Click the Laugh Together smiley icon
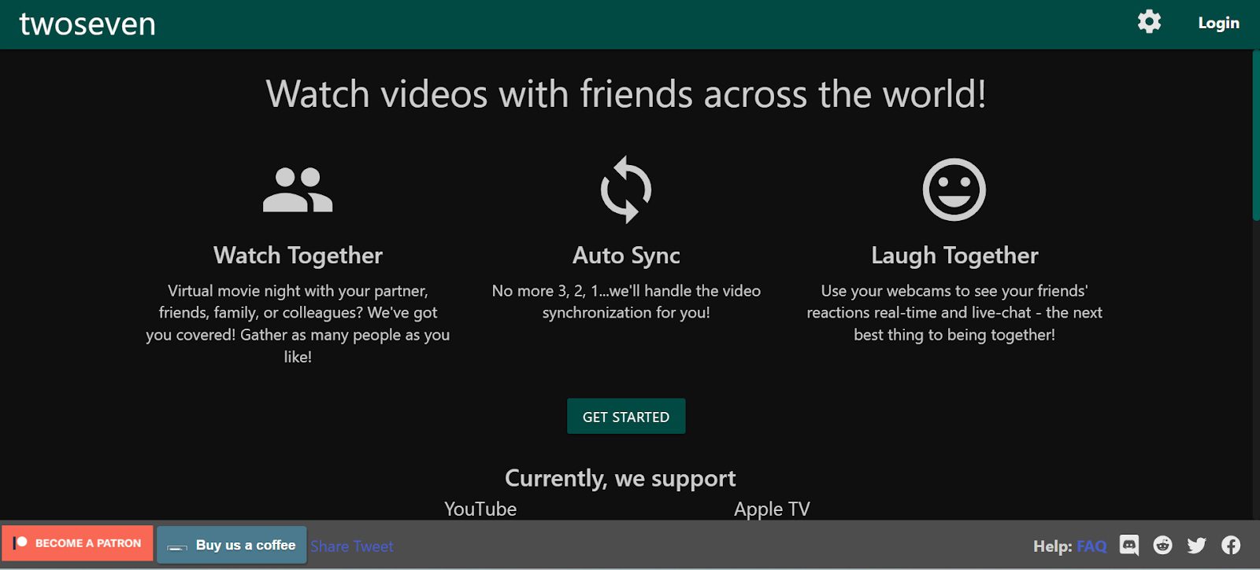 pos(954,189)
